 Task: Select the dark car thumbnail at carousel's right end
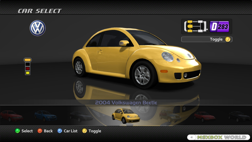(239, 117)
